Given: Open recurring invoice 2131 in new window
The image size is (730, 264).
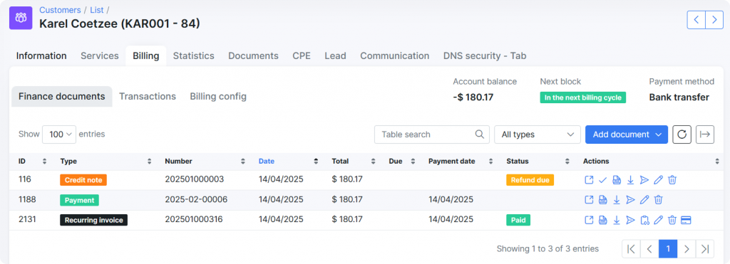Looking at the screenshot, I should point(589,220).
